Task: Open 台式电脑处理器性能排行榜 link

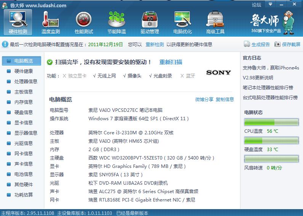Action: click(x=270, y=98)
